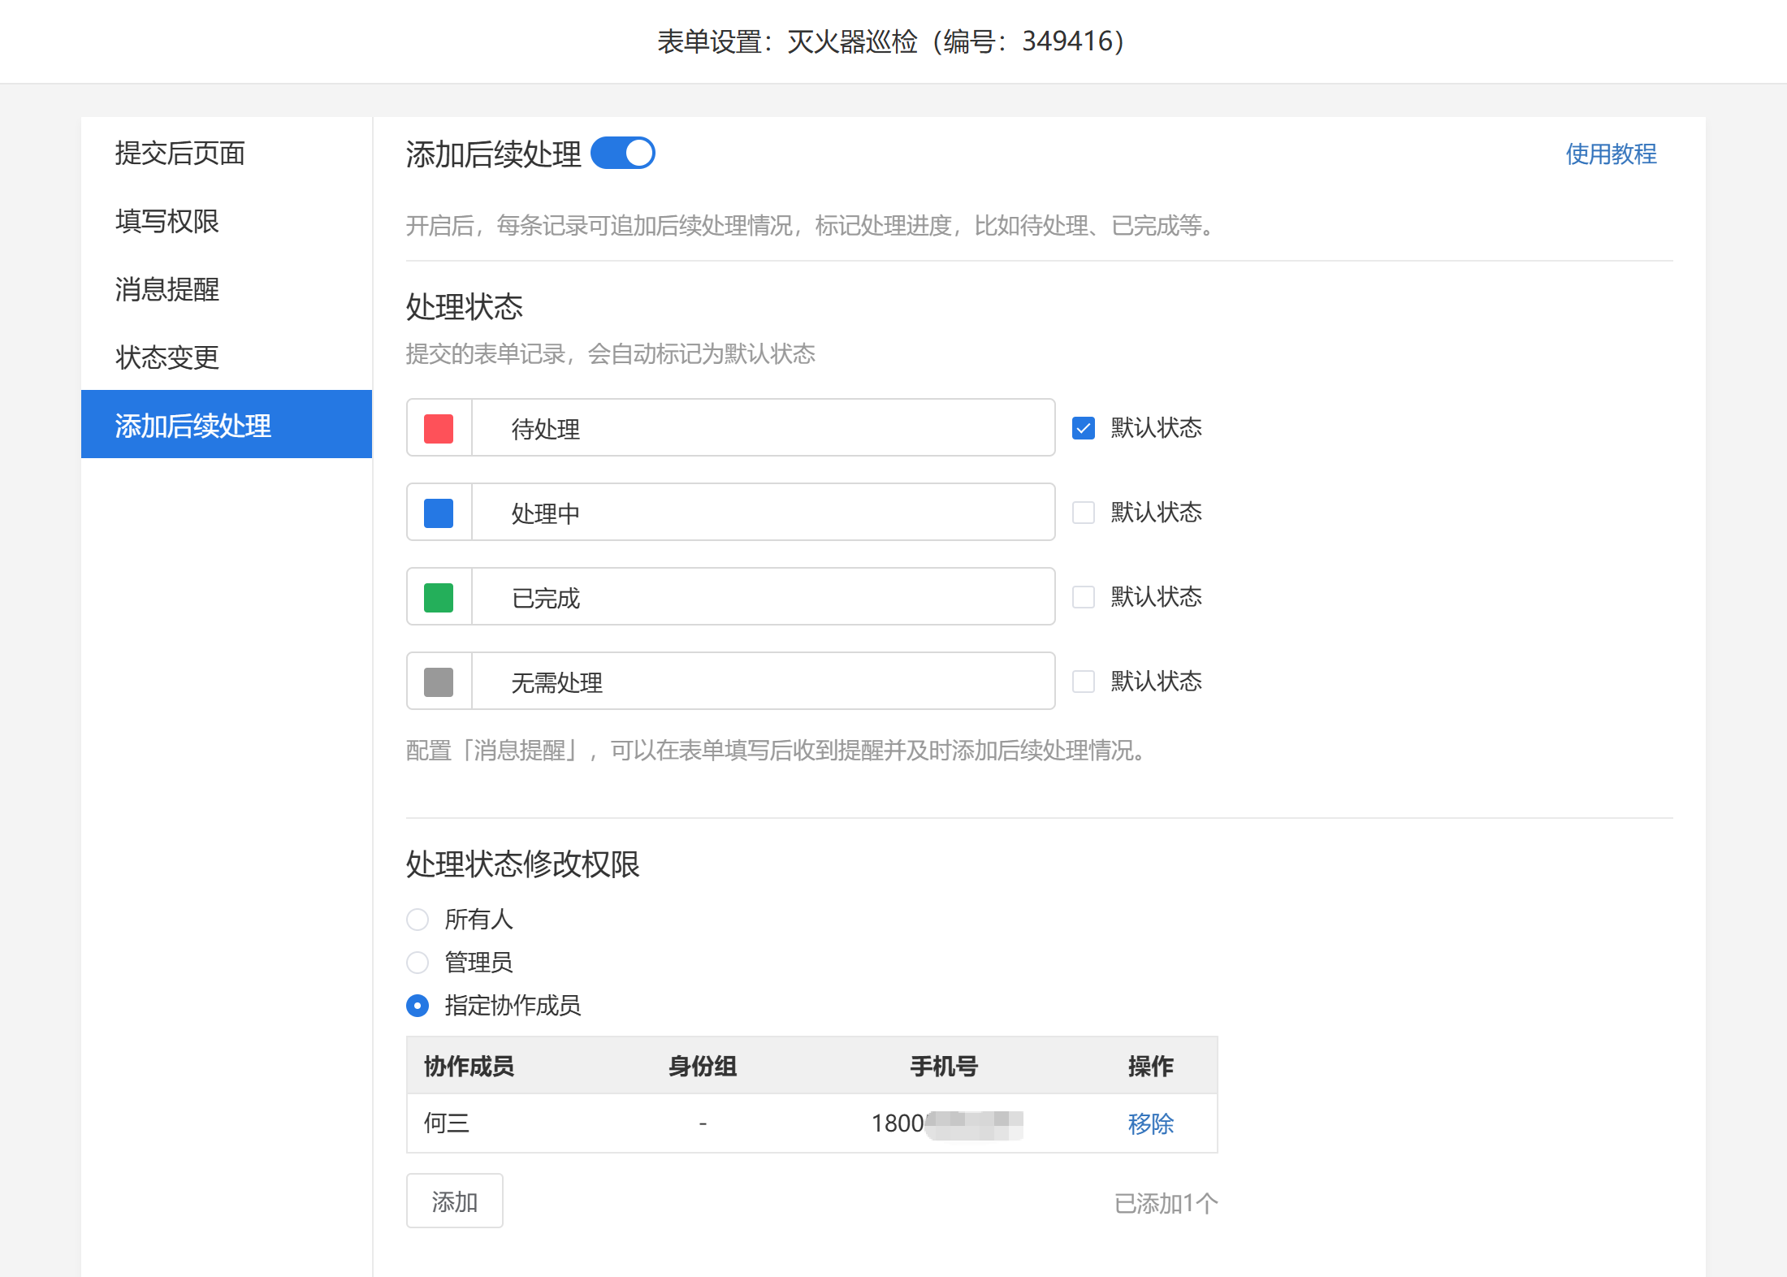Uncheck 默认状态 for 待处理
The height and width of the screenshot is (1277, 1787).
[x=1084, y=428]
